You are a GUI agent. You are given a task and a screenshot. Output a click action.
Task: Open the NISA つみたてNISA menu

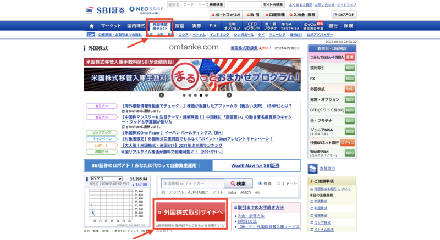(290, 26)
